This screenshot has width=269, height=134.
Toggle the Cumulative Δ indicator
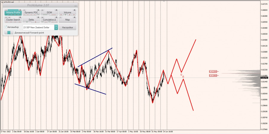(x=49, y=20)
